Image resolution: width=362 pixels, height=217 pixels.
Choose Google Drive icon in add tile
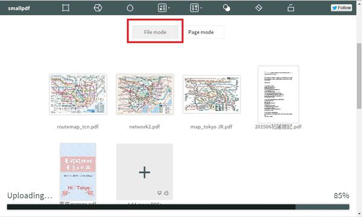click(x=167, y=192)
